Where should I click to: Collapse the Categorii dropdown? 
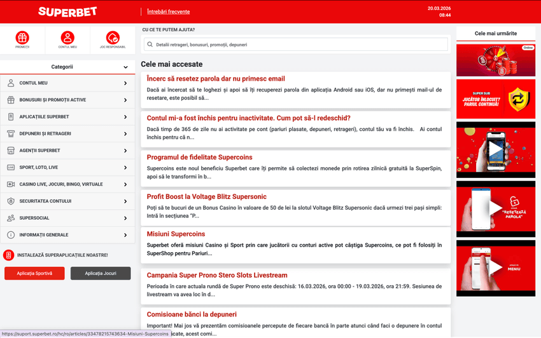click(125, 67)
